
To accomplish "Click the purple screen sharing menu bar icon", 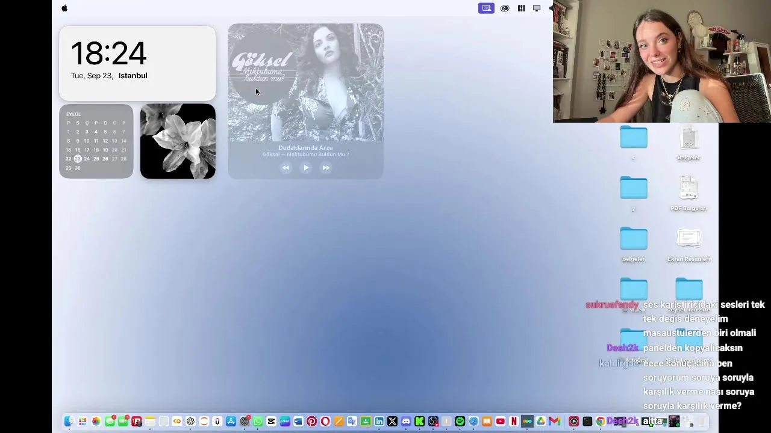I will (x=486, y=8).
